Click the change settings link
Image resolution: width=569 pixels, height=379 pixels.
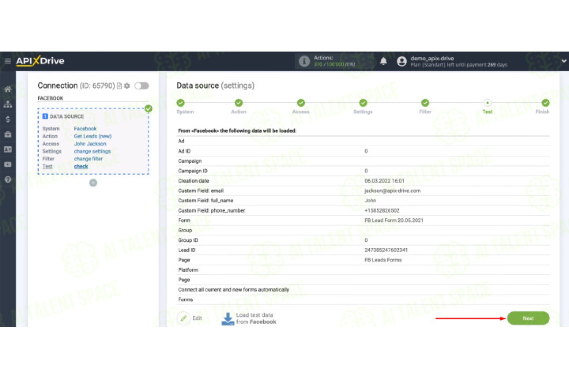click(x=93, y=151)
